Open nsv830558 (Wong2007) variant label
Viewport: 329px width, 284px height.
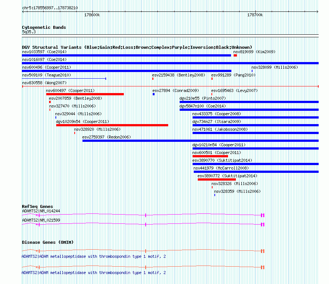(x=44, y=83)
